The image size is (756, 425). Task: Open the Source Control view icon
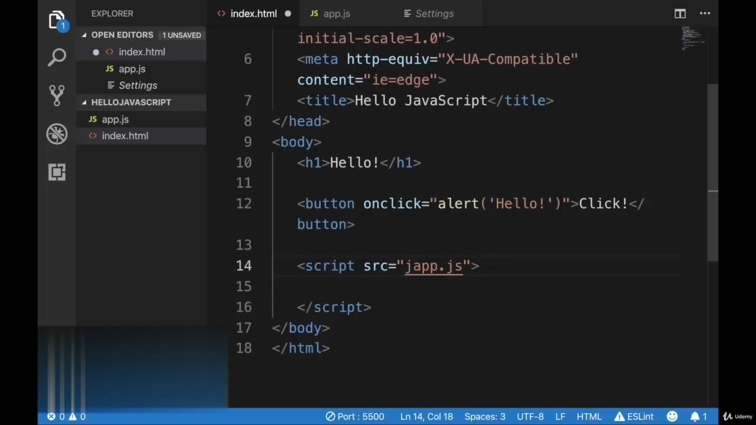[57, 95]
